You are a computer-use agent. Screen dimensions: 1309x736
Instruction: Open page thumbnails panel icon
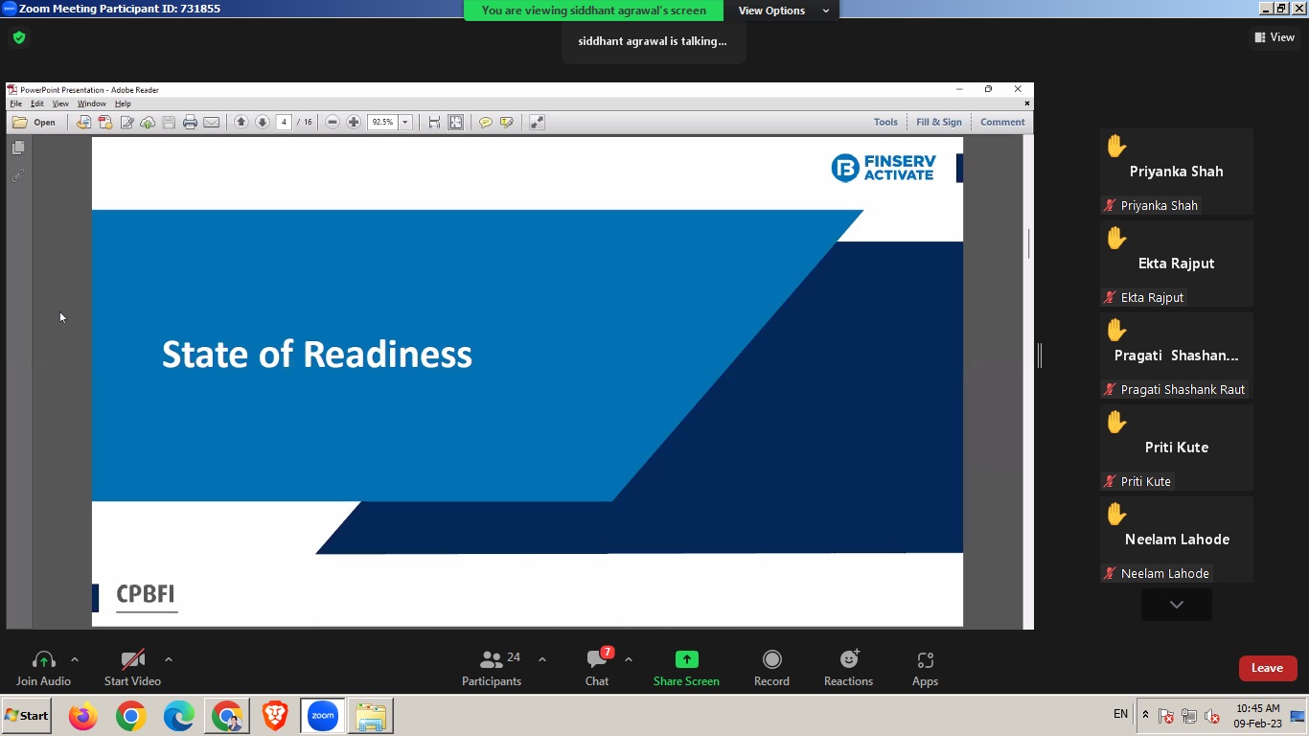click(18, 149)
